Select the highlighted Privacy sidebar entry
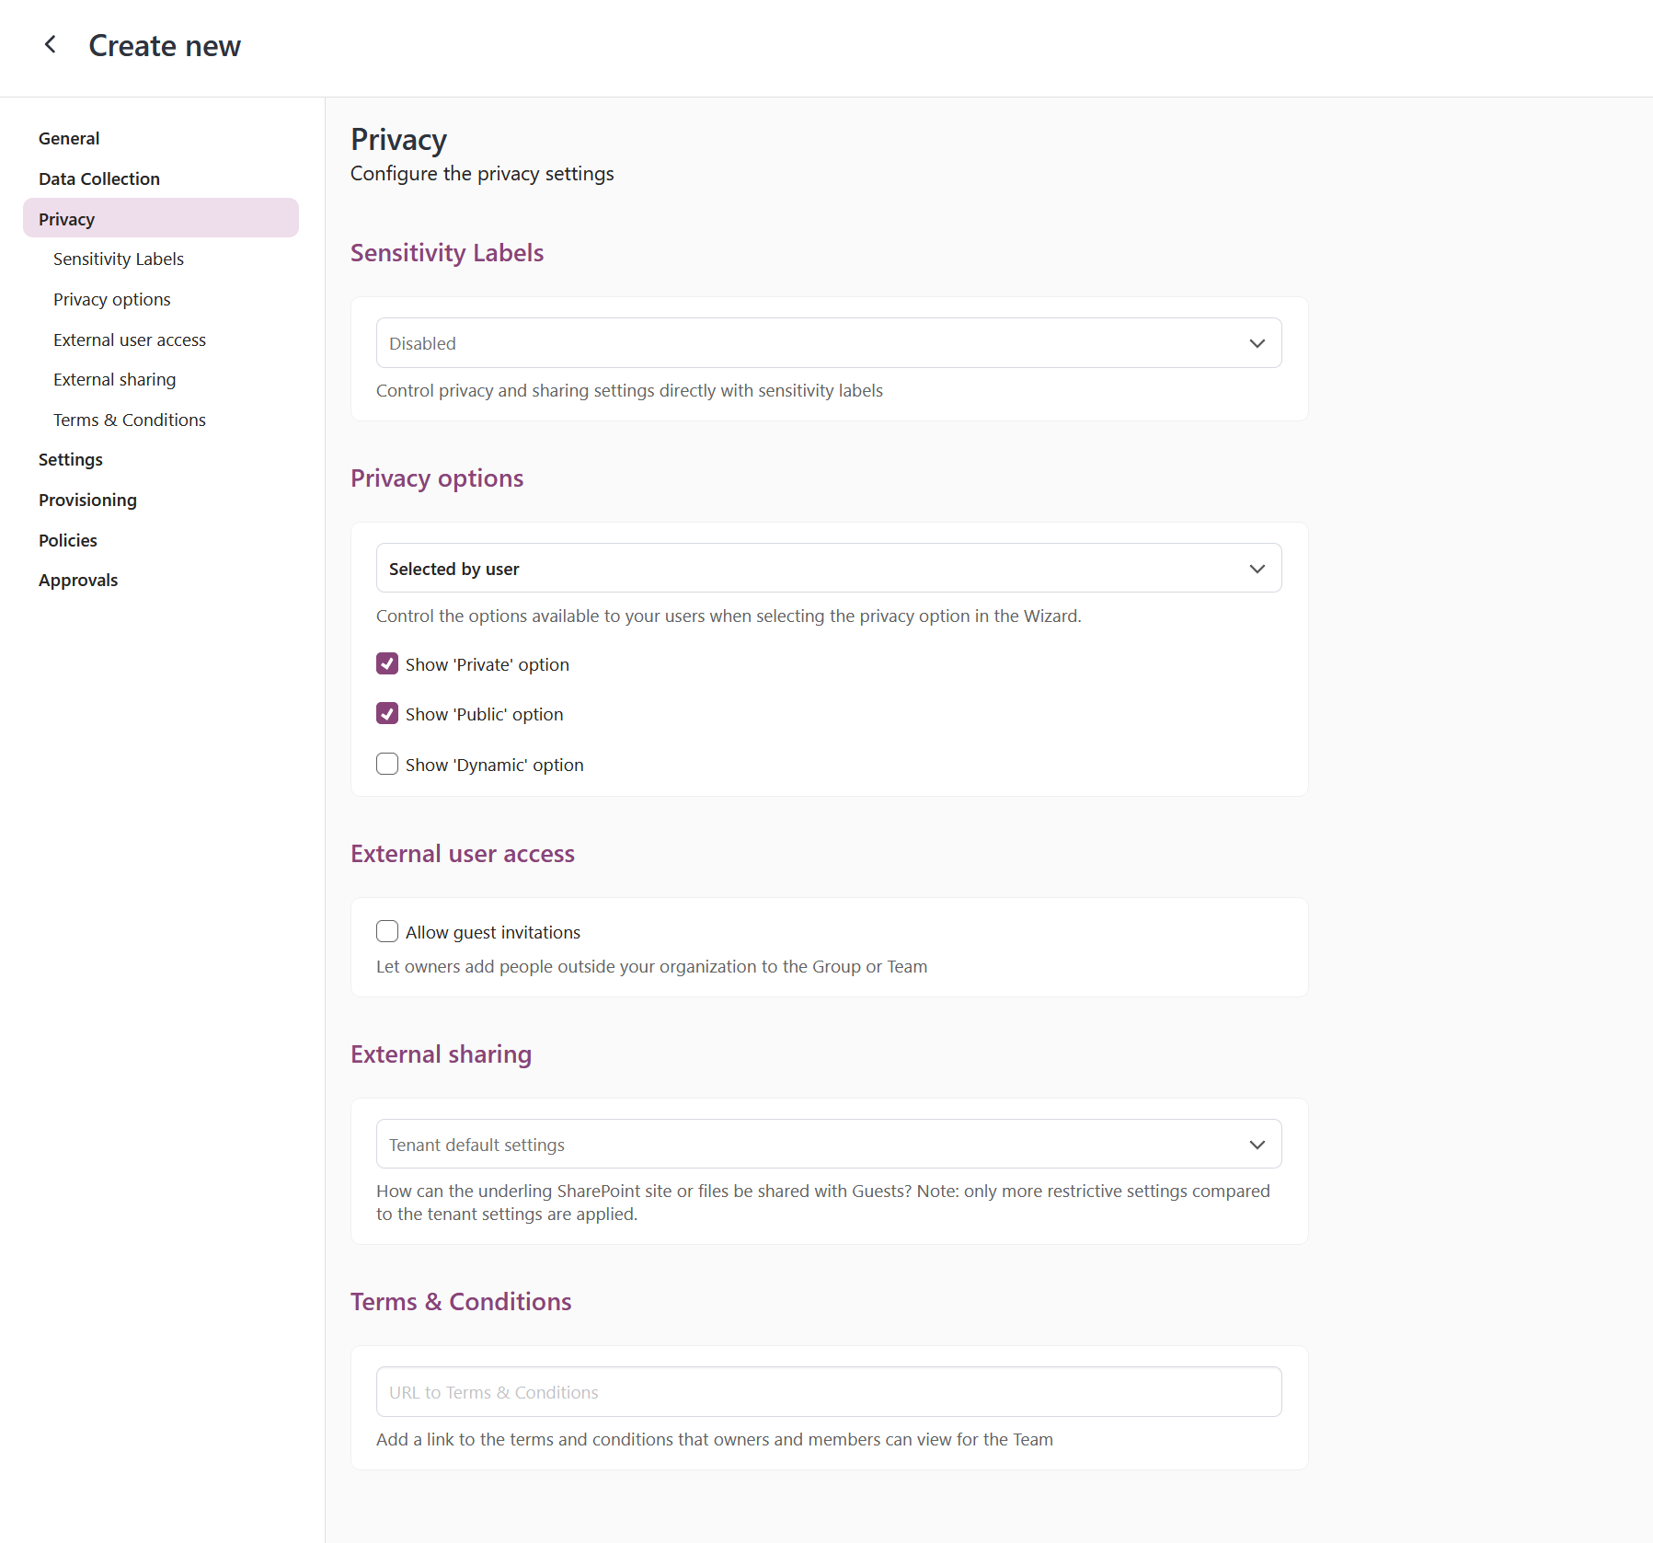 66,218
